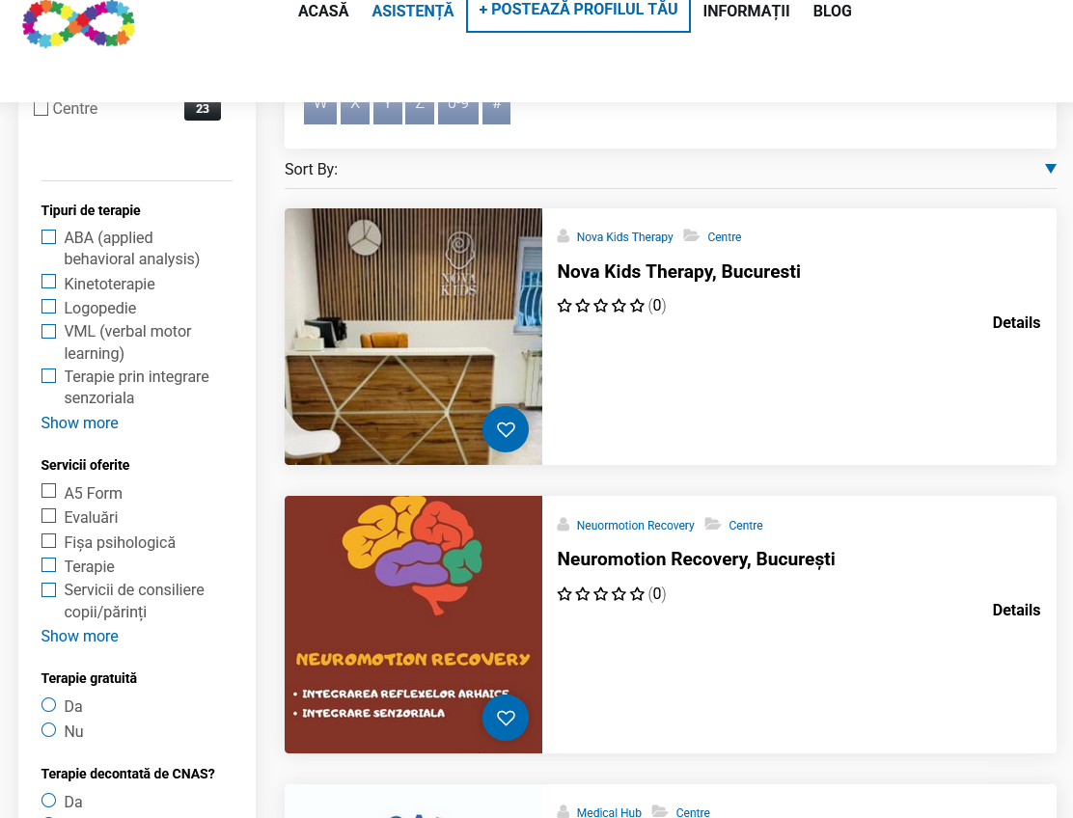Click the infinity puzzle site logo
Image resolution: width=1073 pixels, height=818 pixels.
(78, 24)
